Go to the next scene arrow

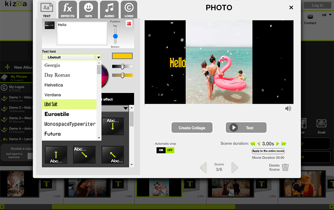coord(234,168)
